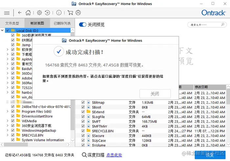Expand the WEMedia folder

click(x=8, y=121)
